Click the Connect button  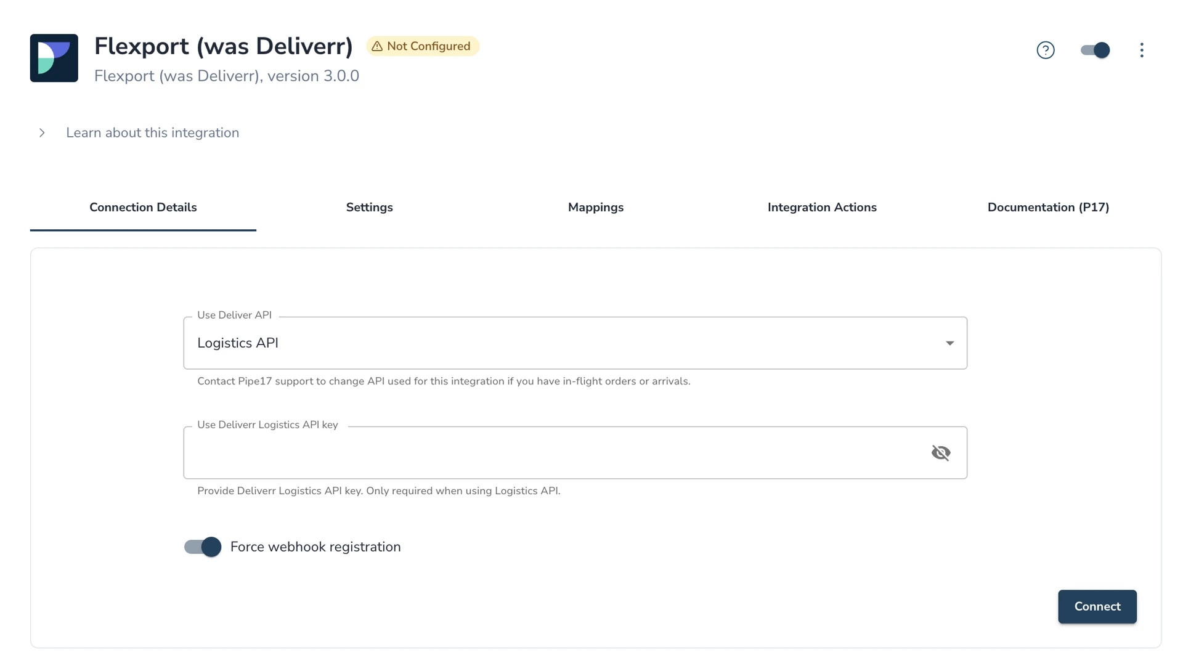(x=1097, y=606)
